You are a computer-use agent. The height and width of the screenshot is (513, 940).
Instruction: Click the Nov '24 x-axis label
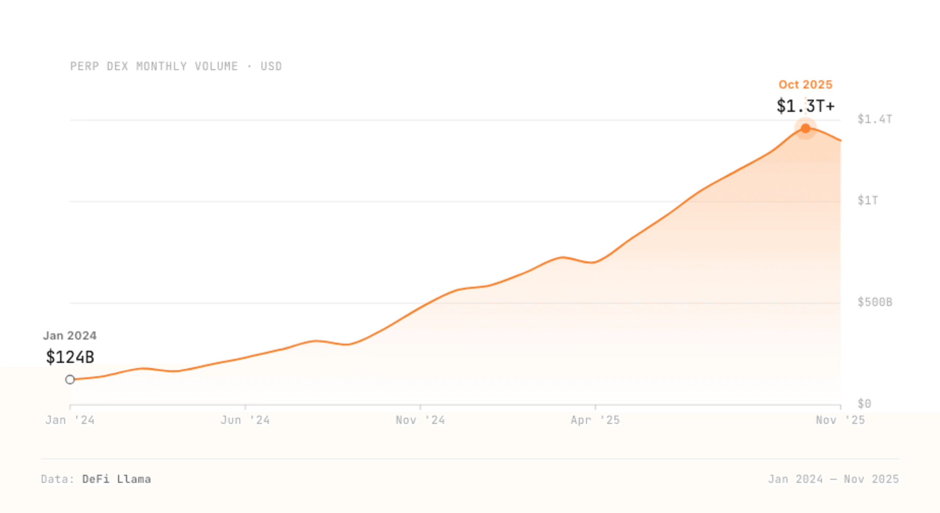pyautogui.click(x=420, y=420)
